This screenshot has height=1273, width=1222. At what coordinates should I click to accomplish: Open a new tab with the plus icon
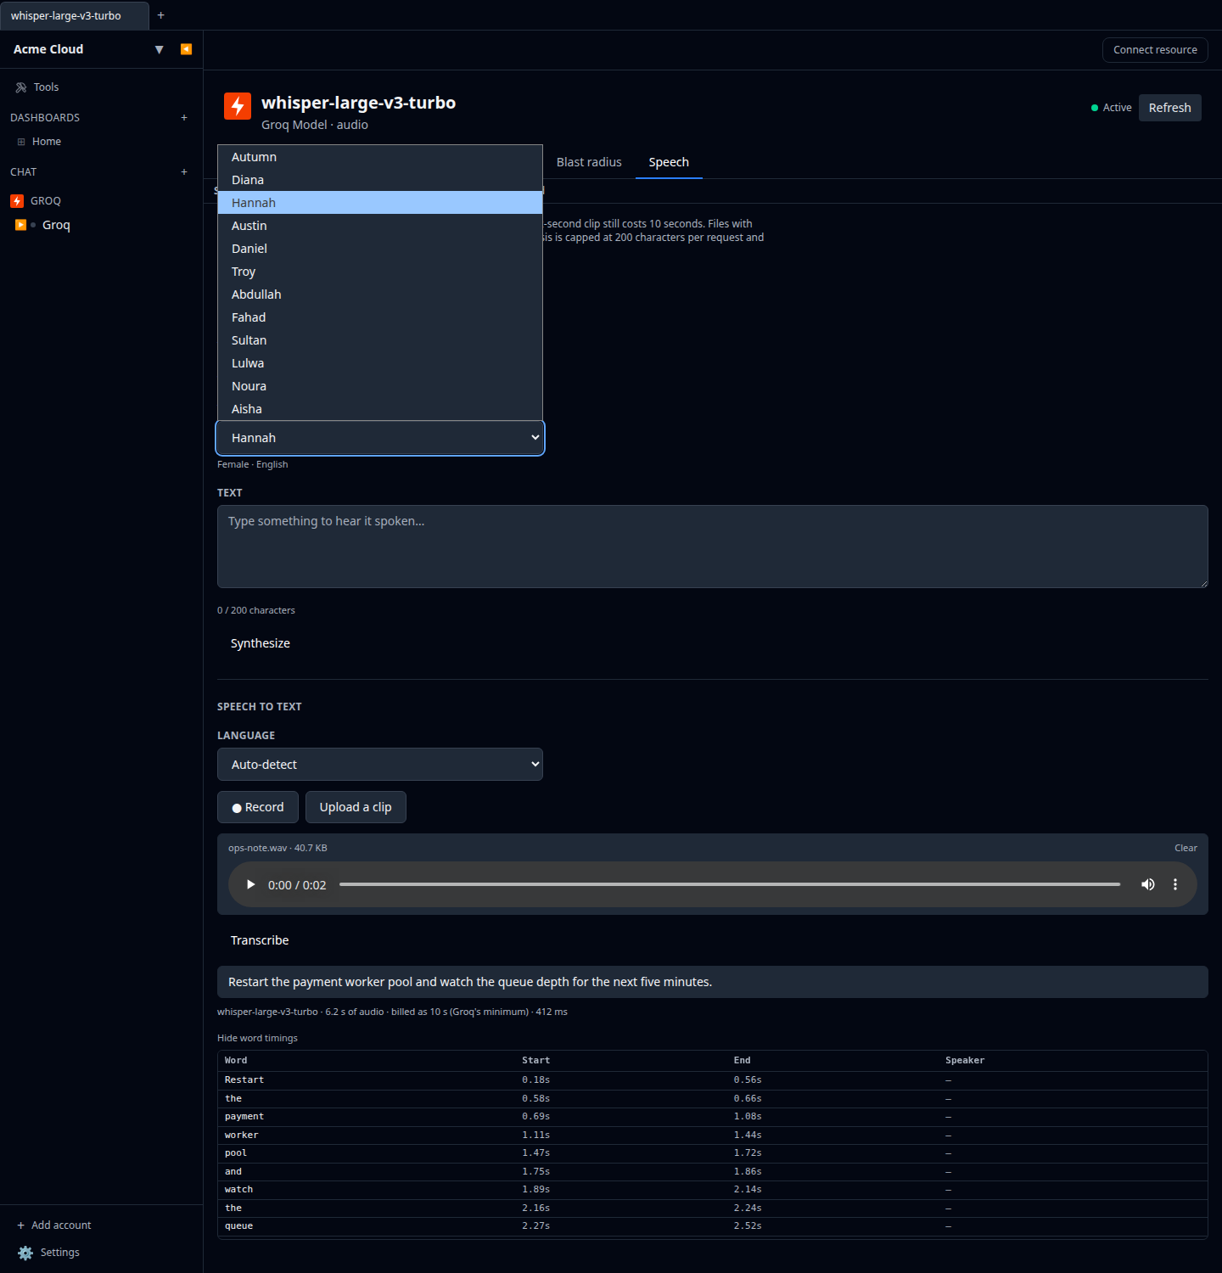(161, 15)
